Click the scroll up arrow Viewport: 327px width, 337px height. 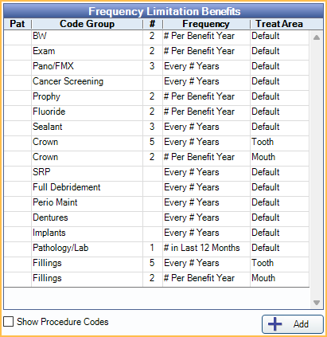click(x=317, y=37)
